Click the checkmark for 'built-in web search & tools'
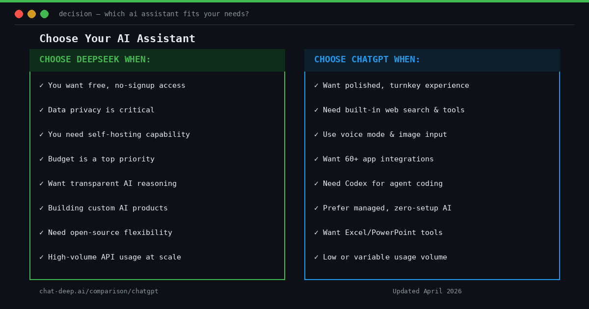This screenshot has width=589, height=309. [316, 110]
